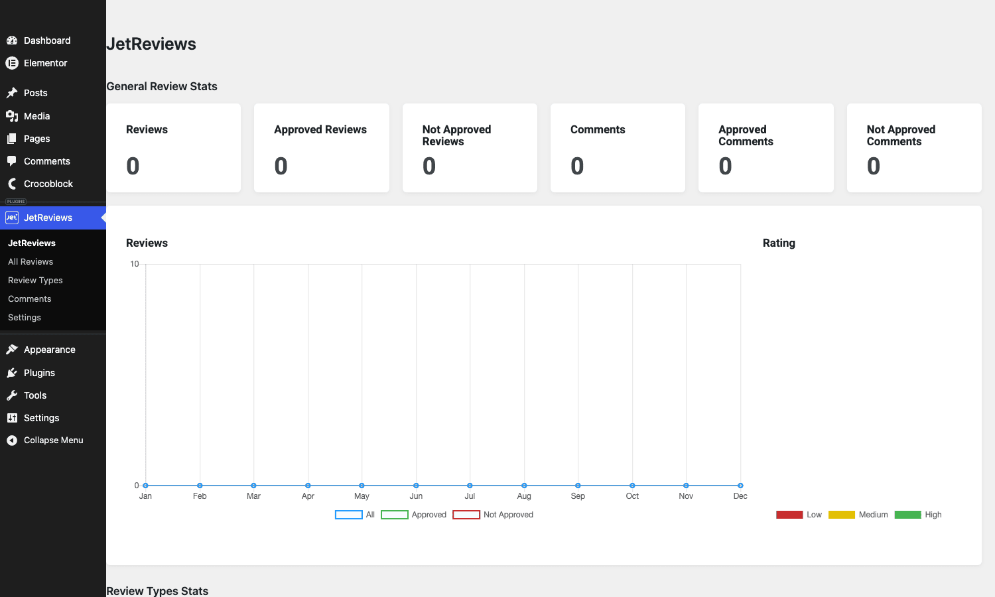This screenshot has width=995, height=597.
Task: Click the Media library icon
Action: [x=12, y=116]
